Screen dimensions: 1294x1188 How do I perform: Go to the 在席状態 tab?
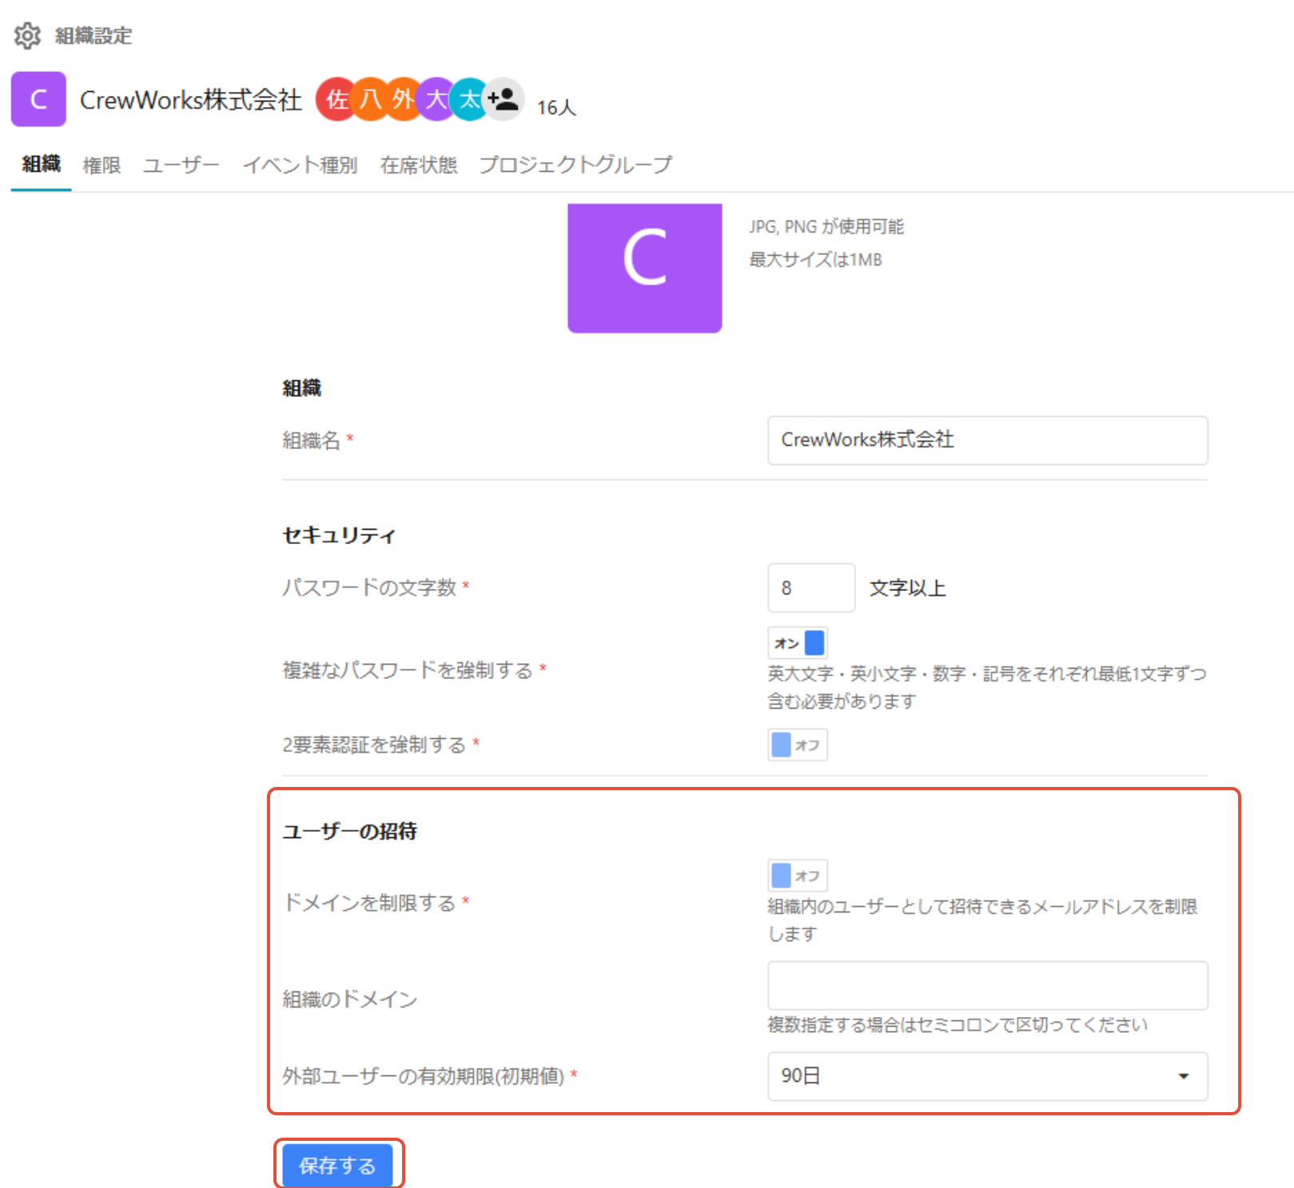419,165
